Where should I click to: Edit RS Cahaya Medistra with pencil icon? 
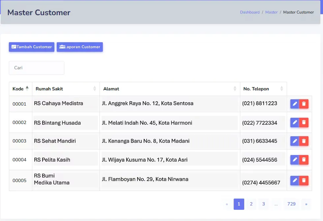tap(295, 104)
